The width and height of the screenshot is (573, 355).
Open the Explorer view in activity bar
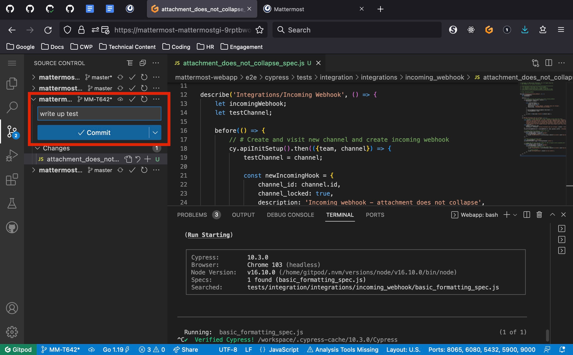pyautogui.click(x=12, y=84)
